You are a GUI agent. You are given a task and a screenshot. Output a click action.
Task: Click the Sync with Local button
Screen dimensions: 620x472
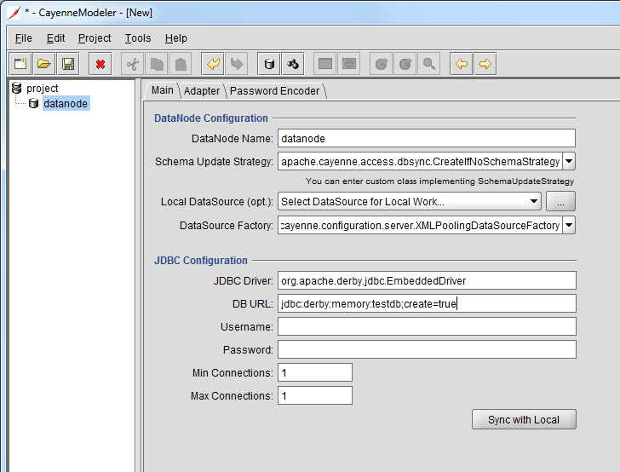(524, 419)
